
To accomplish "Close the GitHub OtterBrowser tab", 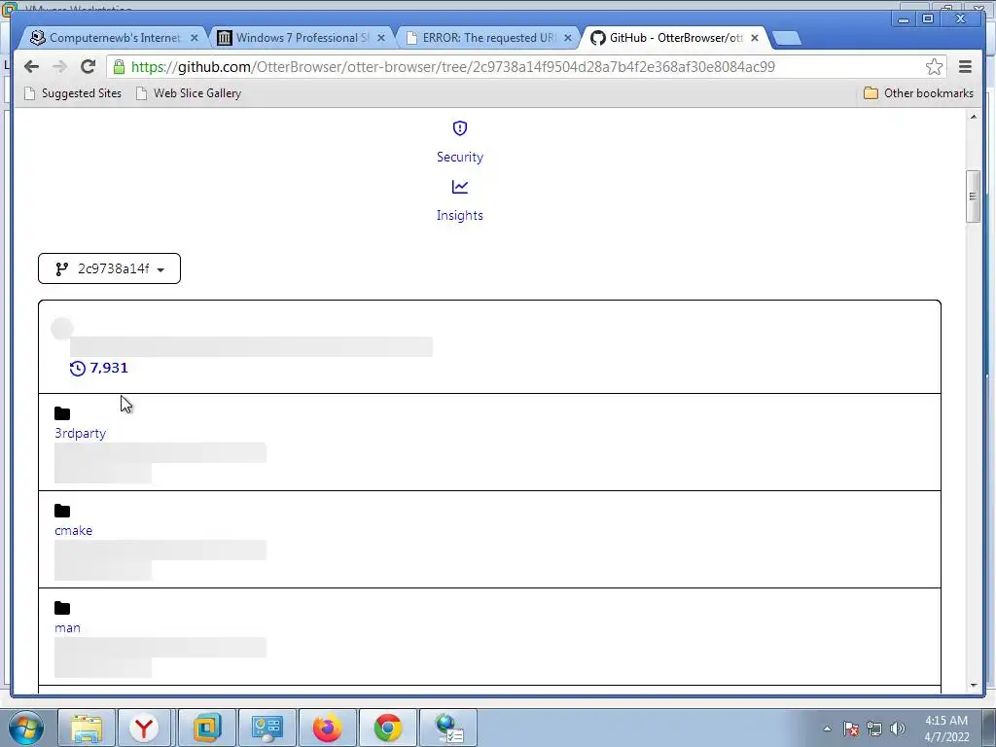I will pyautogui.click(x=755, y=38).
